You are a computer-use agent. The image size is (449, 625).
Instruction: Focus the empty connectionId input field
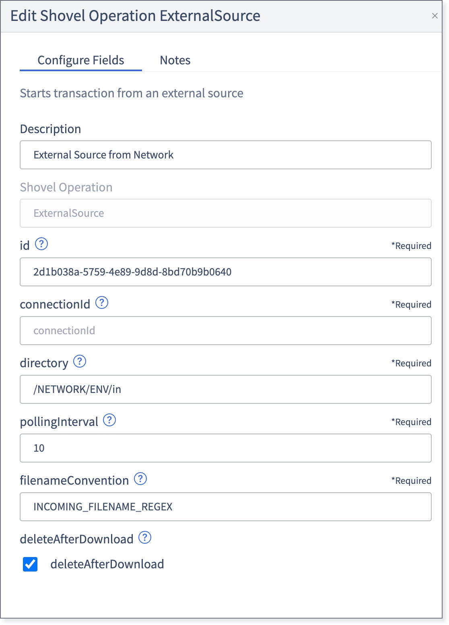pyautogui.click(x=226, y=331)
